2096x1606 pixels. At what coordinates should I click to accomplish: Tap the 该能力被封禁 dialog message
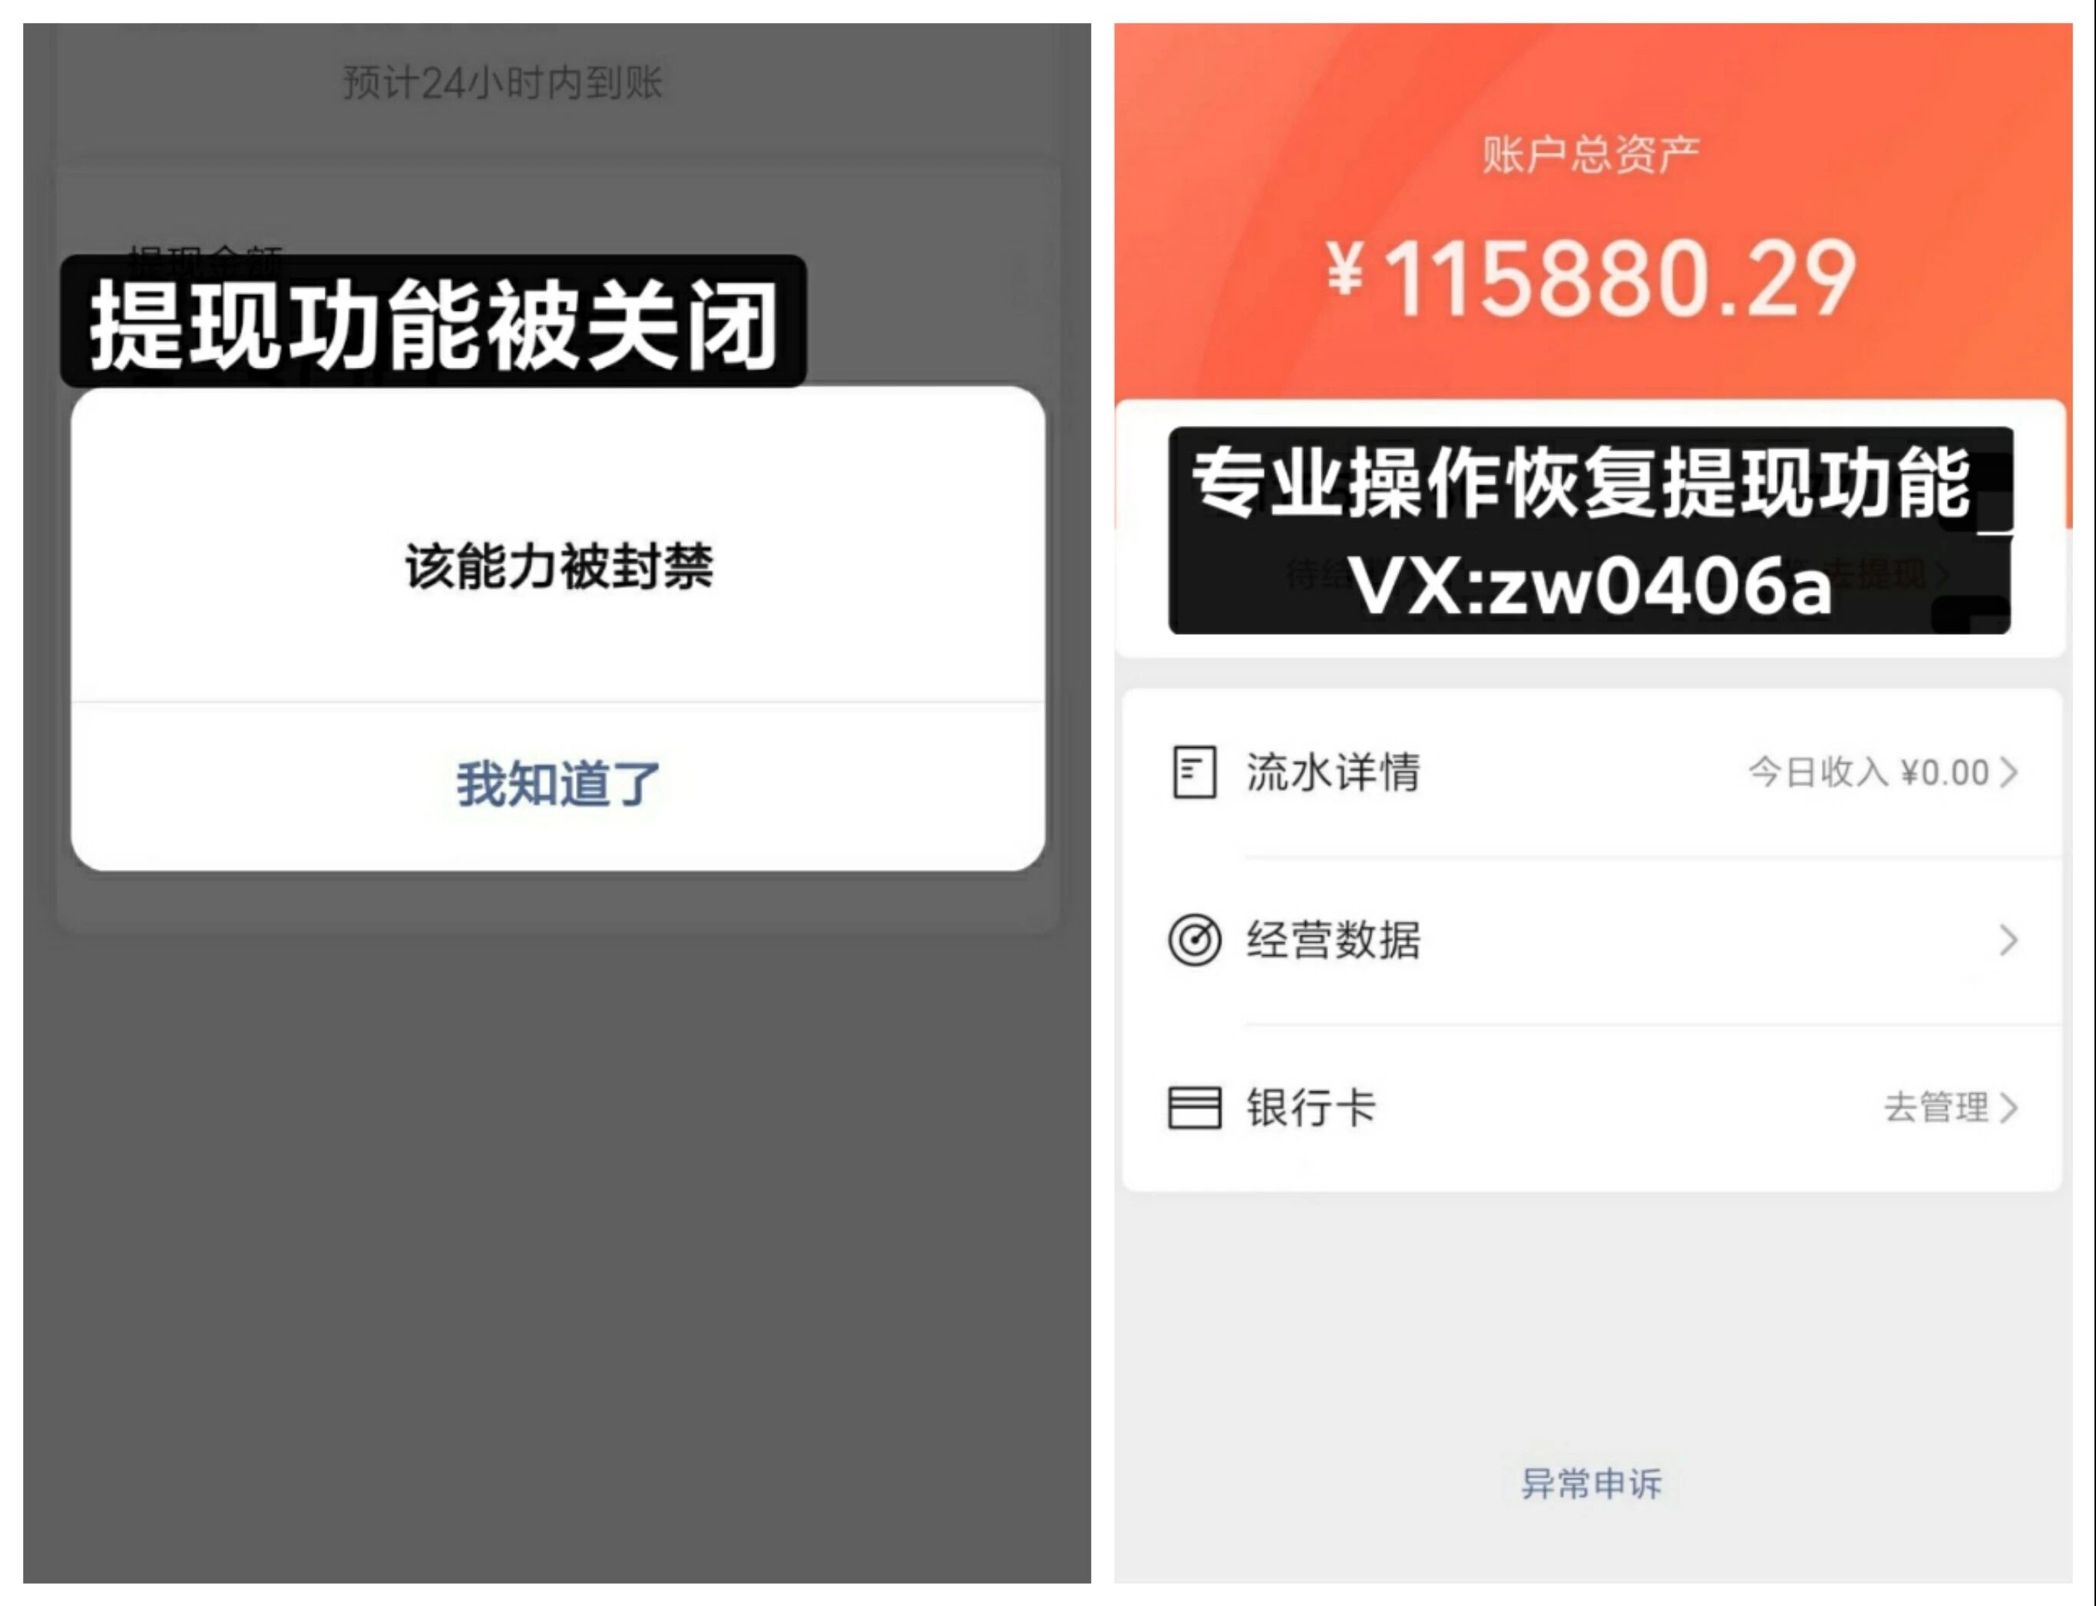point(559,567)
